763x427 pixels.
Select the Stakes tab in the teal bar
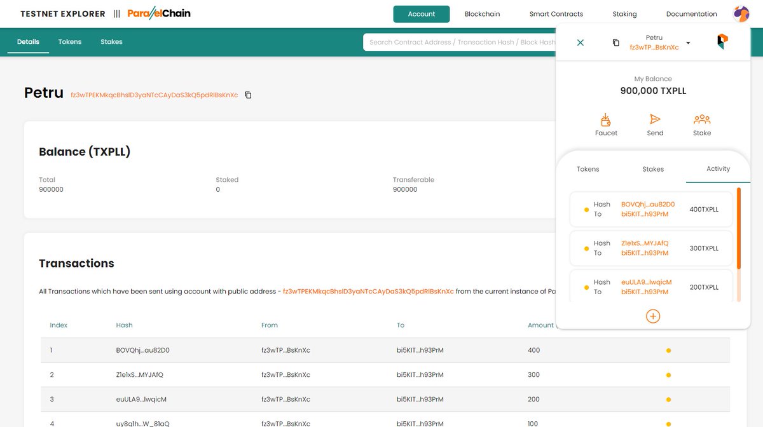111,42
